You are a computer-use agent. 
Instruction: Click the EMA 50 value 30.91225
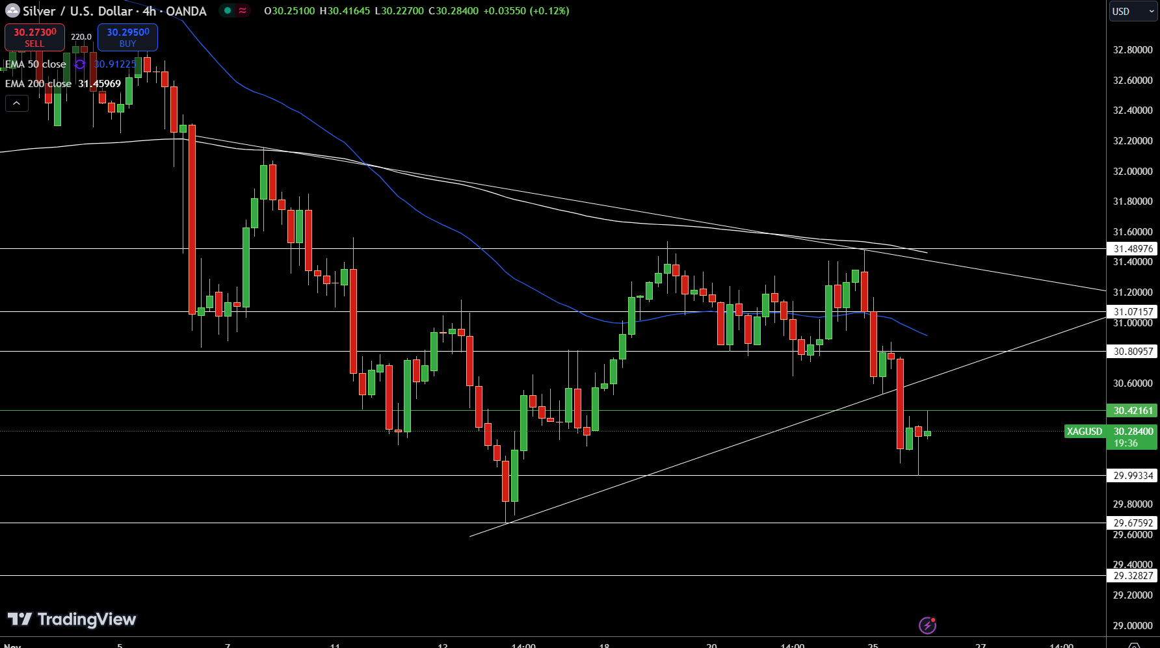(114, 64)
